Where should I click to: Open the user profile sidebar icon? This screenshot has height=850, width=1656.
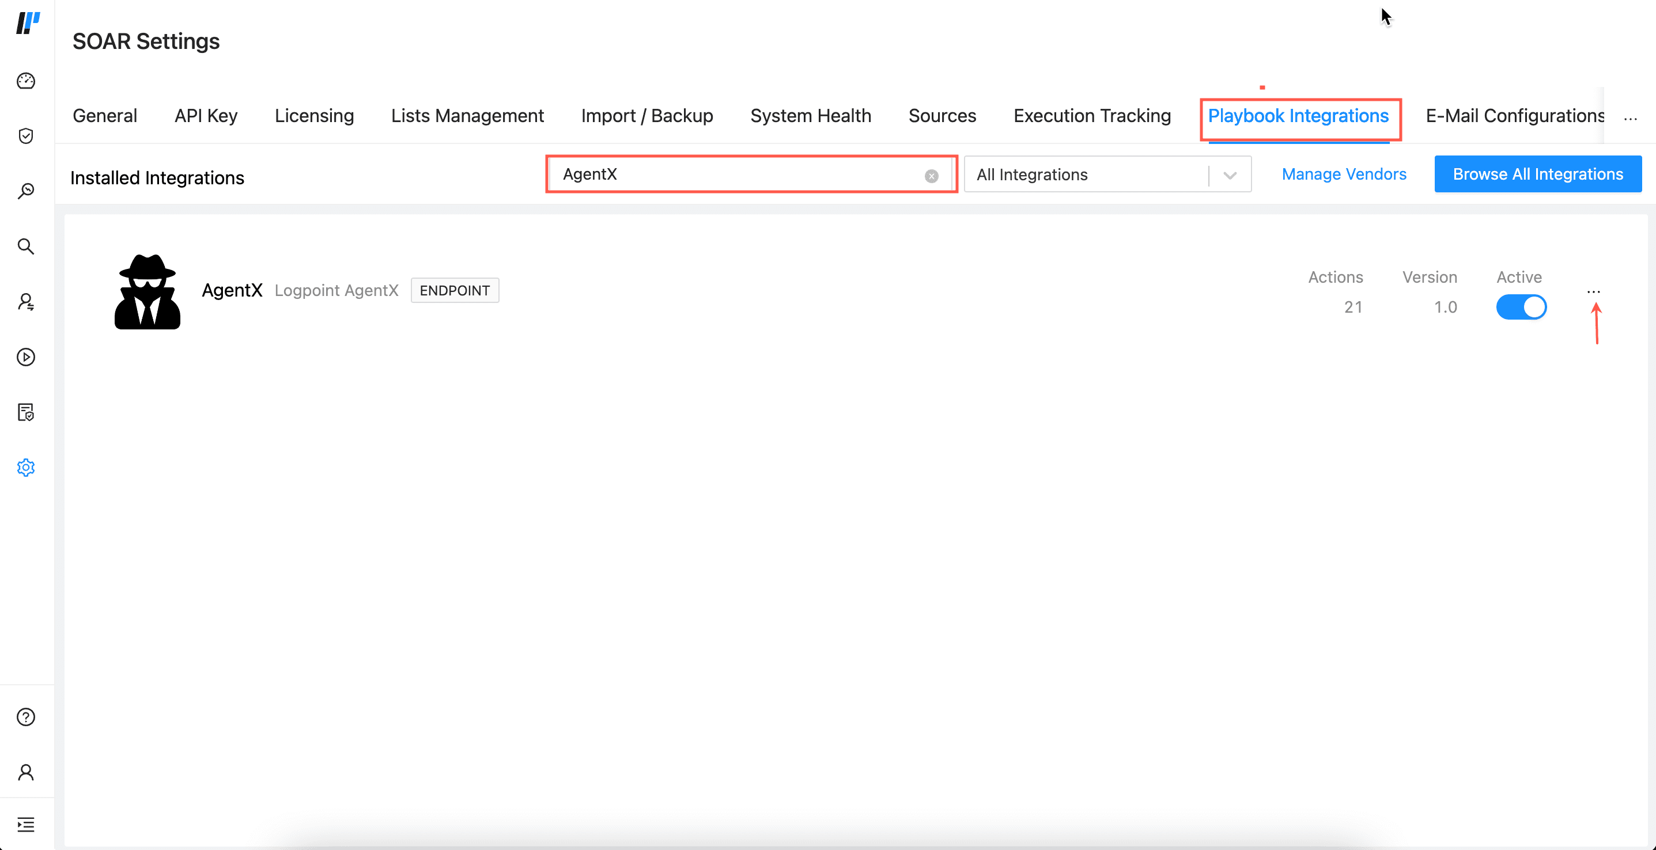tap(26, 772)
